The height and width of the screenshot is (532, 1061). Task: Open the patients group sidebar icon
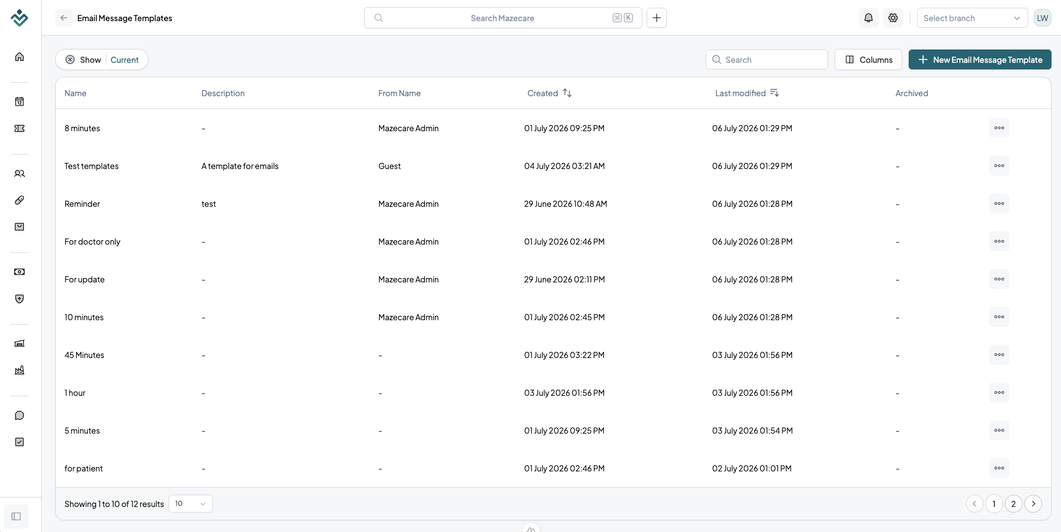point(19,173)
